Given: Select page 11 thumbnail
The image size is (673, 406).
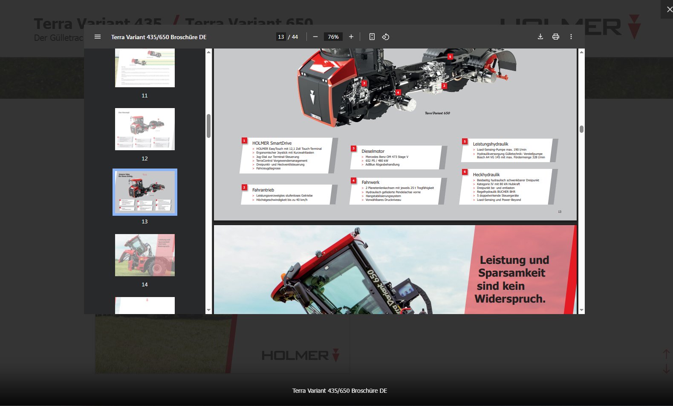Looking at the screenshot, I should (x=145, y=68).
